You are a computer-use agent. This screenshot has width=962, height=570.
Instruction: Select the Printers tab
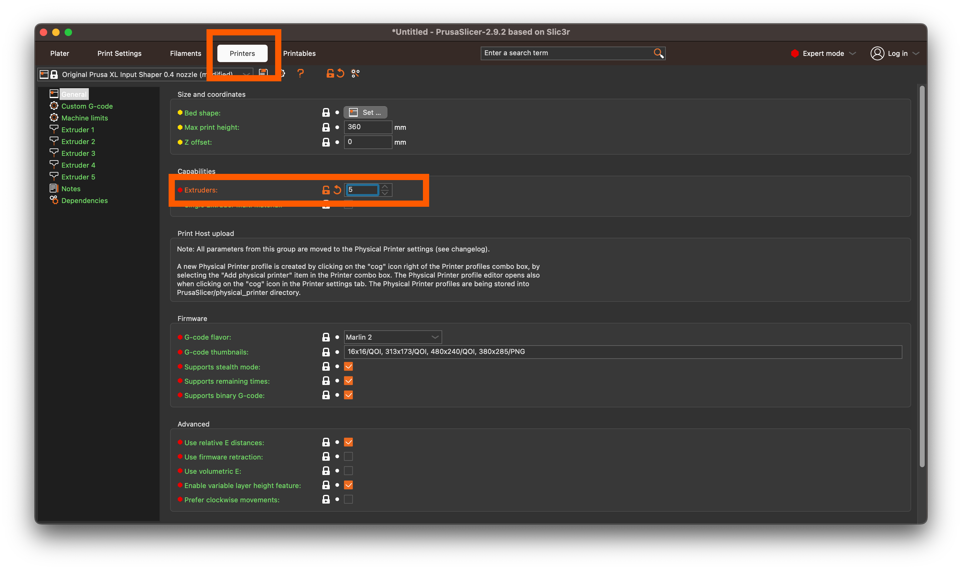tap(243, 53)
